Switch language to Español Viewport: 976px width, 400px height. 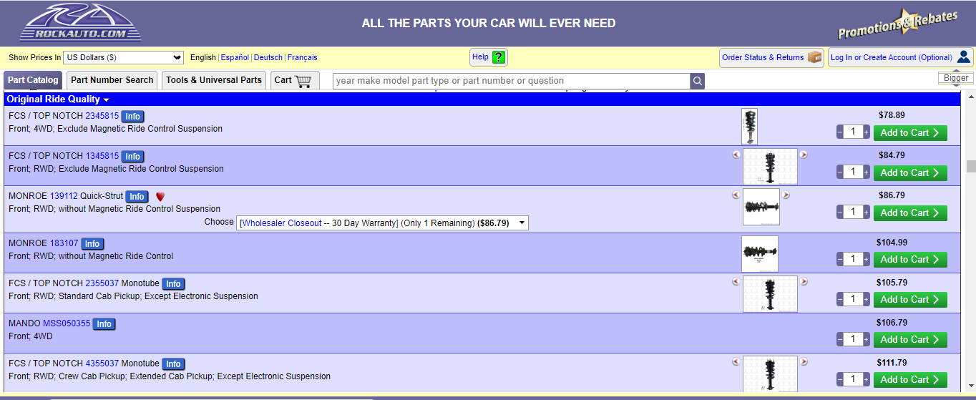coord(235,57)
